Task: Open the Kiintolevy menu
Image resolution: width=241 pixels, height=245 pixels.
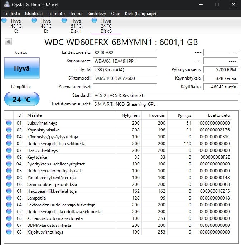Action: [97, 14]
